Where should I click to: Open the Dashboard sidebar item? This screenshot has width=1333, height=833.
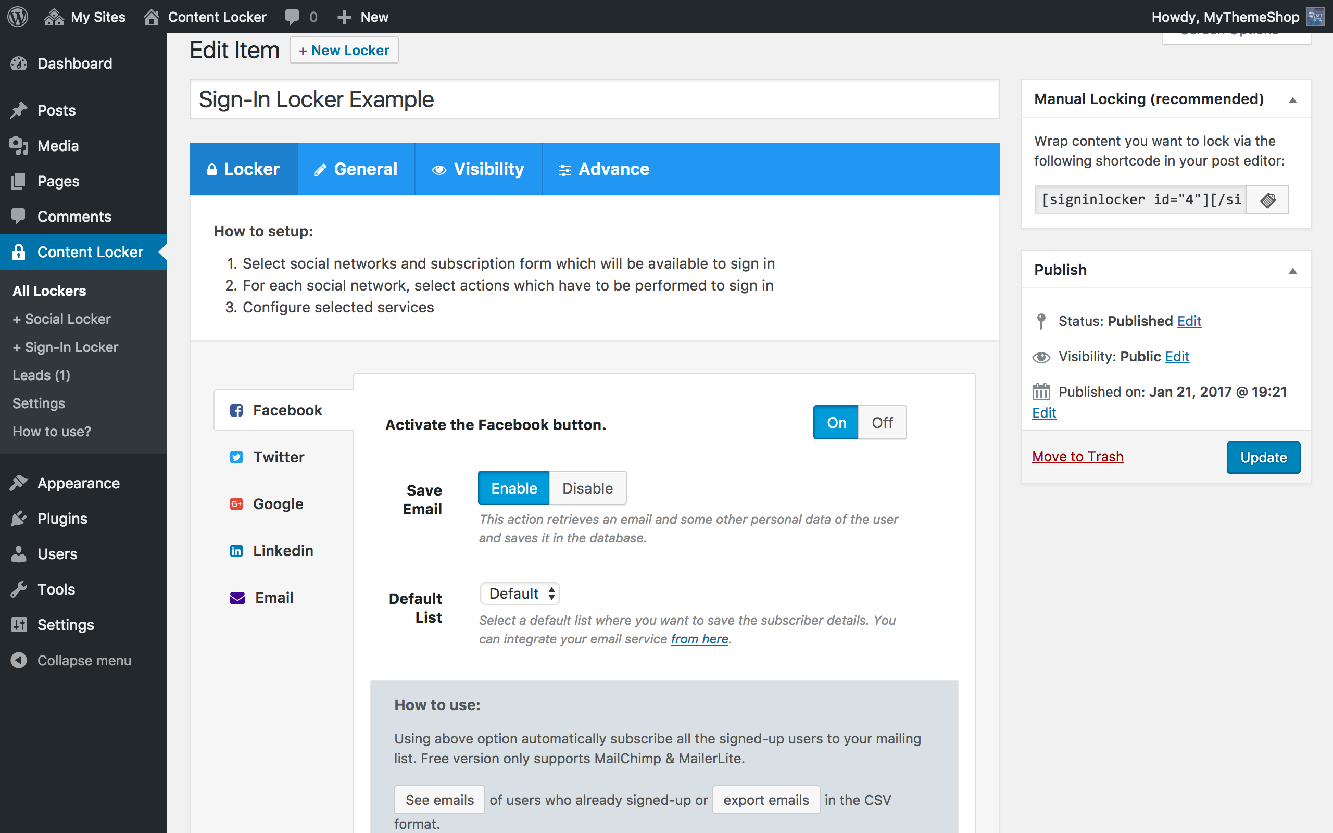tap(74, 64)
